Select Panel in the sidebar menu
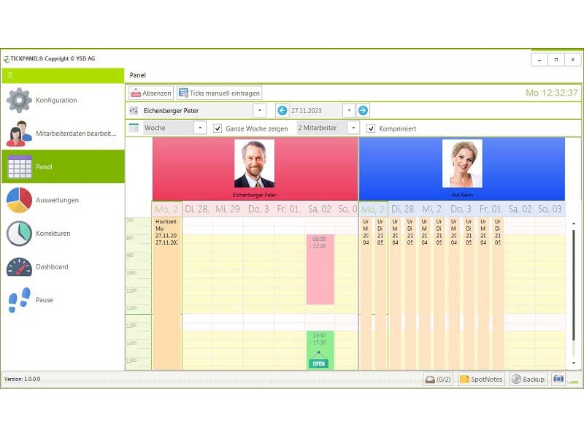The width and height of the screenshot is (584, 438). coord(62,167)
